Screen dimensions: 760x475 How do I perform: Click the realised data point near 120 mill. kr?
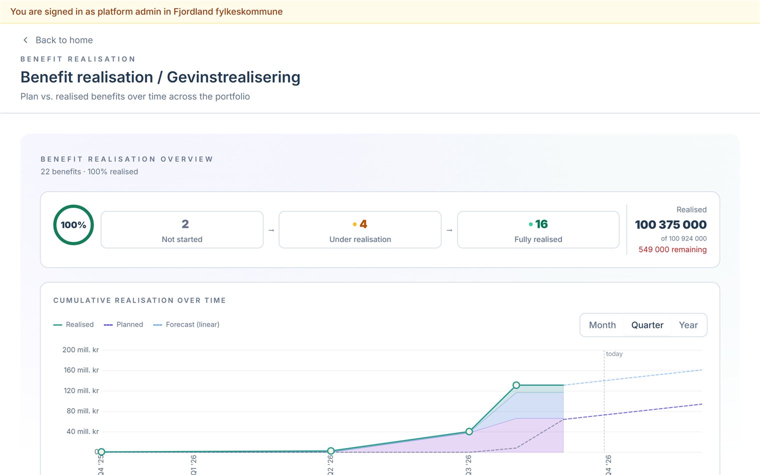(516, 385)
